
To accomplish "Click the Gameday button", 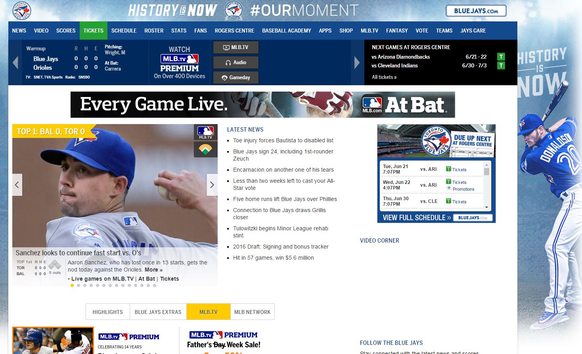I will (x=236, y=78).
